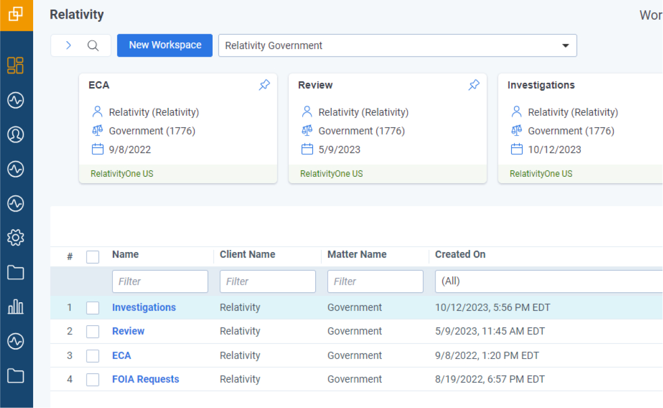Click the Relativity logo icon in the sidebar
Viewport: 663px width, 408px height.
coord(16,15)
